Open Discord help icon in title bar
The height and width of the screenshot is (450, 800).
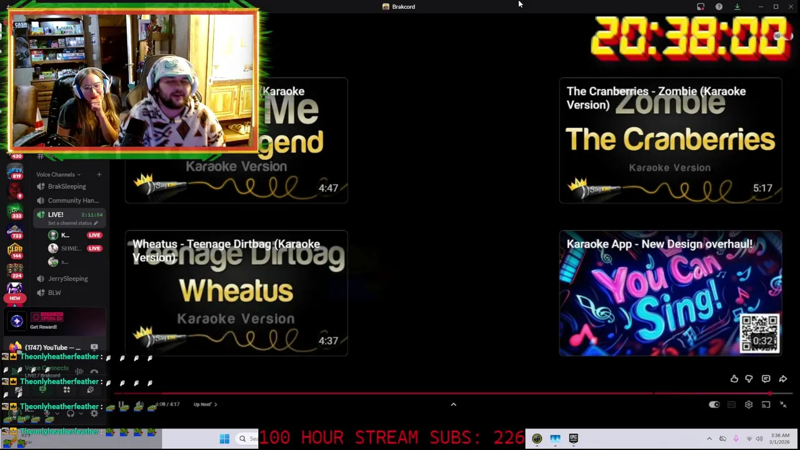click(x=719, y=7)
